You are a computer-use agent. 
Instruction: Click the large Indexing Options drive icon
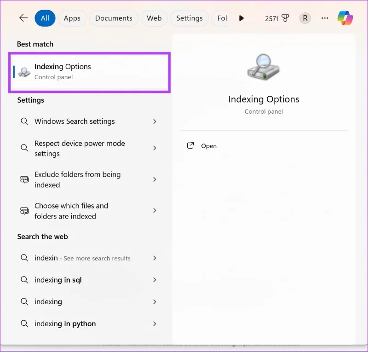click(x=263, y=67)
